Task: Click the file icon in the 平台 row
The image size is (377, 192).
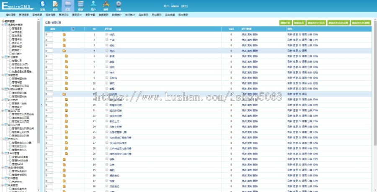Action: pyautogui.click(x=64, y=40)
